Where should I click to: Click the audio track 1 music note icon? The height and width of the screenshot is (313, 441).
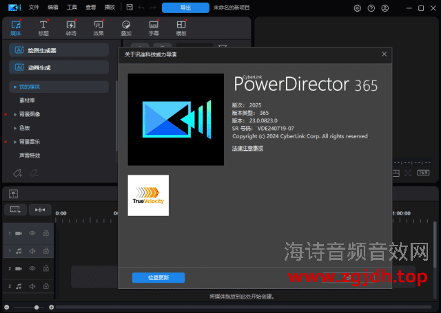coord(19,251)
